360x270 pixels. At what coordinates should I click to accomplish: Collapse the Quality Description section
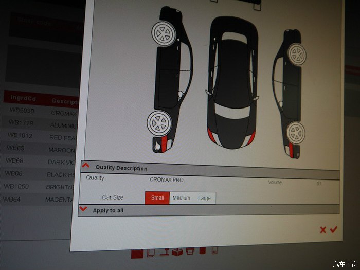coord(86,167)
